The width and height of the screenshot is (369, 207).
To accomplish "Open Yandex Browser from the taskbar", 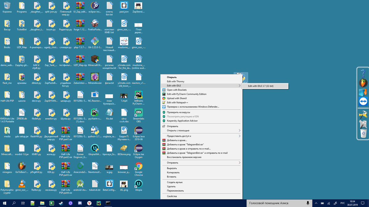I will click(89, 203).
